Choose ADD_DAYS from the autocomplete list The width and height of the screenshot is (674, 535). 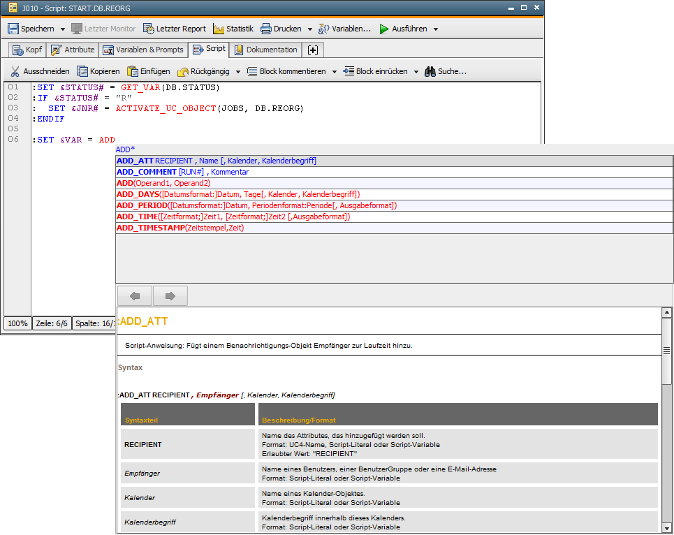coord(237,194)
